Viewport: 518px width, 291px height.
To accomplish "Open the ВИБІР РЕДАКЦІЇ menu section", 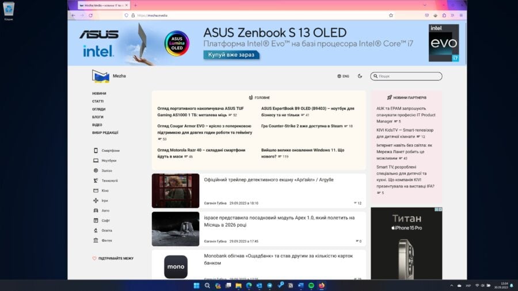I will tap(105, 133).
